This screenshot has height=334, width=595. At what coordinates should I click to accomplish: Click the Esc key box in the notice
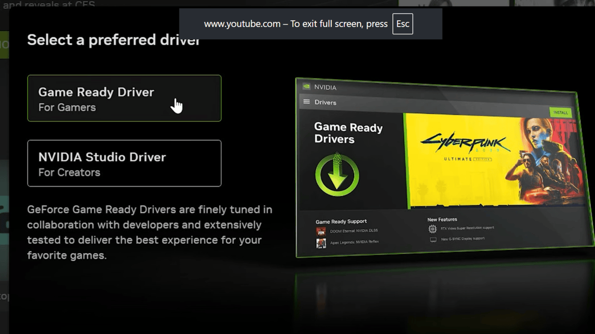[x=403, y=24]
